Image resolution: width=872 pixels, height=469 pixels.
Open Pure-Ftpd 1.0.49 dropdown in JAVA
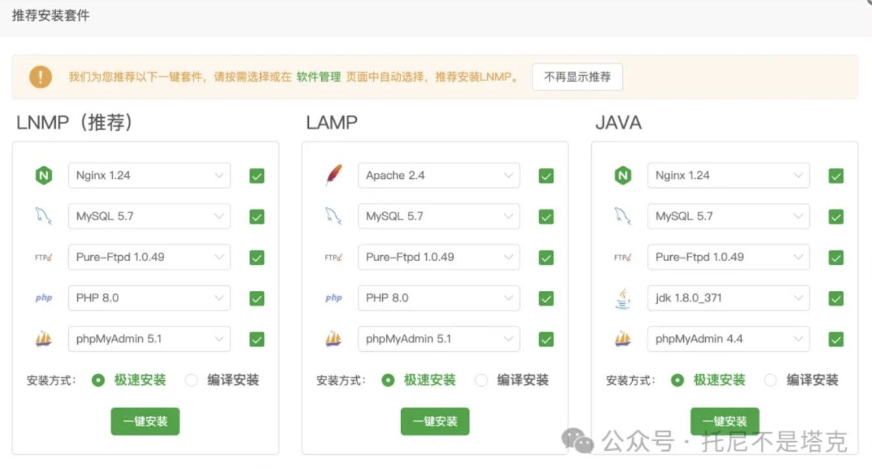[729, 257]
